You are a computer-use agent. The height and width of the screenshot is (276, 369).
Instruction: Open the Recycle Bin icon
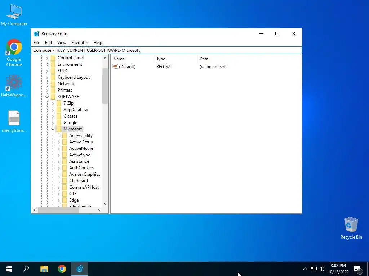tap(351, 228)
